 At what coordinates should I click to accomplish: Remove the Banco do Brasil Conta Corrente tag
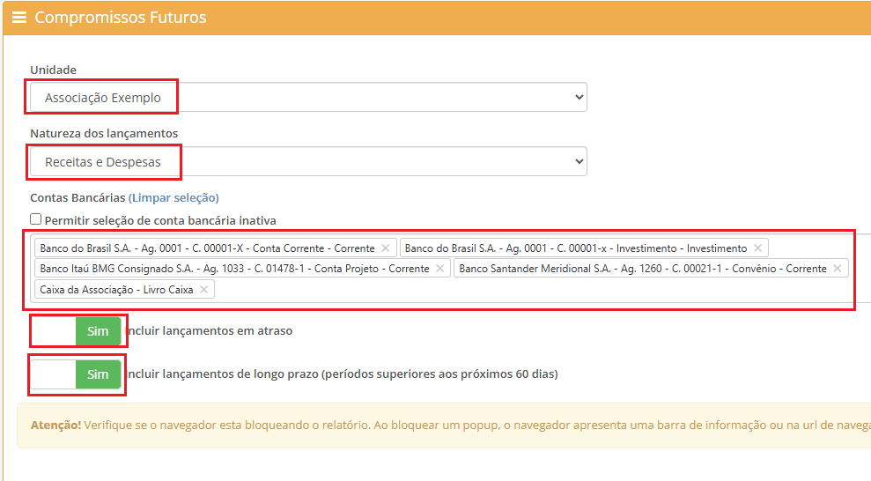click(x=386, y=248)
